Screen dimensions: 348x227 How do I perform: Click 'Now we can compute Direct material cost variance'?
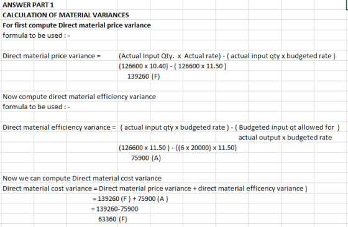(x=82, y=178)
